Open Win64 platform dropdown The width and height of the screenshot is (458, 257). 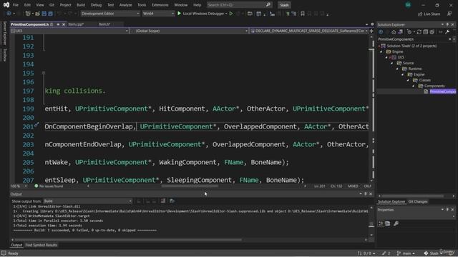158,14
